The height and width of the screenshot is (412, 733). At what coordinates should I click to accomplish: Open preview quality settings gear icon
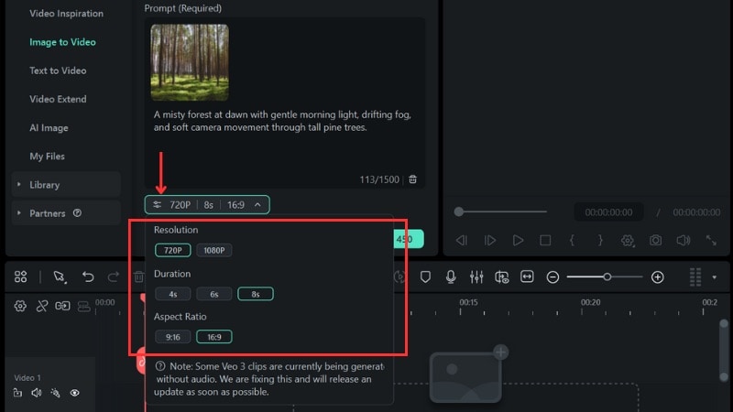(x=628, y=241)
